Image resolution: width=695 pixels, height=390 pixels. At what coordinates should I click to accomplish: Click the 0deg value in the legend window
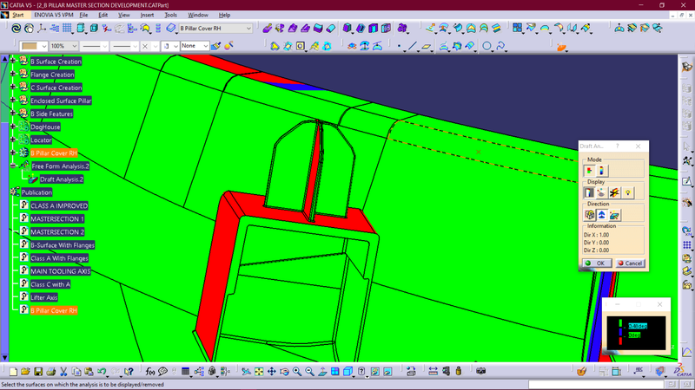tap(634, 335)
